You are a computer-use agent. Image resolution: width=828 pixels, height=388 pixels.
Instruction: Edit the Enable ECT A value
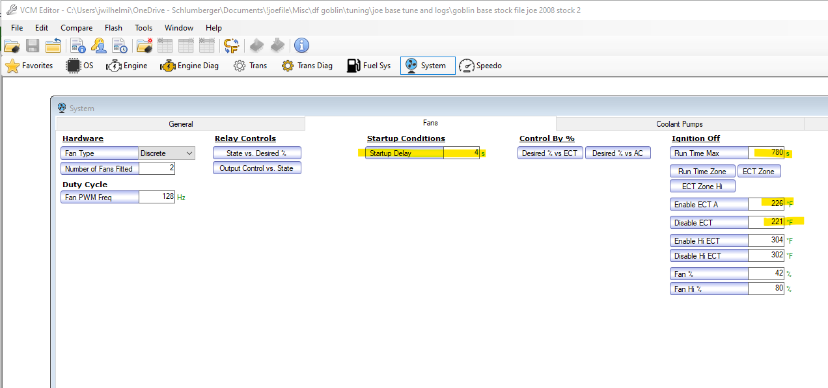[x=766, y=204]
